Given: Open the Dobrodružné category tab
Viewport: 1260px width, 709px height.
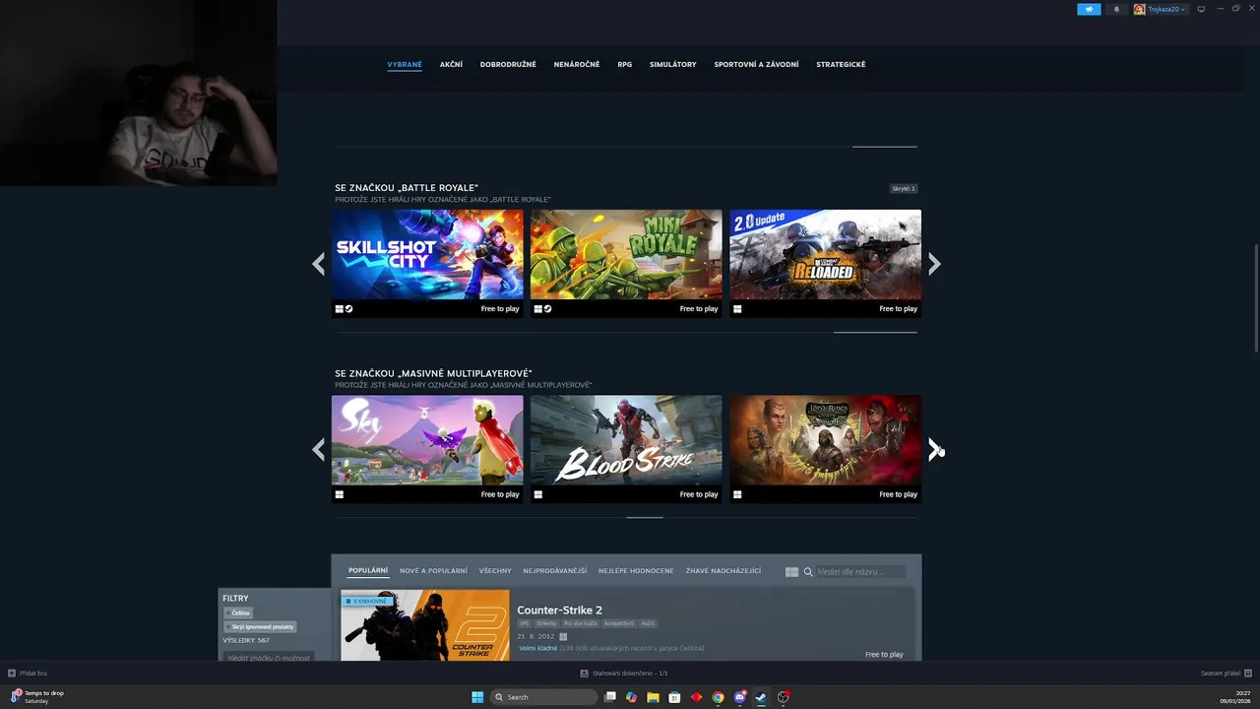Looking at the screenshot, I should click(x=508, y=64).
